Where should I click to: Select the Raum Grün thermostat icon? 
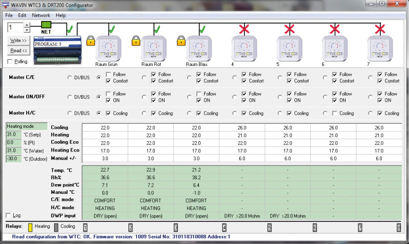[108, 49]
